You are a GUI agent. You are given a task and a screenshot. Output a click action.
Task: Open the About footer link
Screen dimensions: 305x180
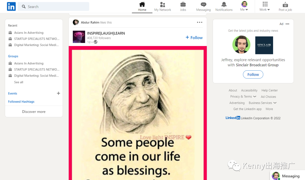[233, 90]
